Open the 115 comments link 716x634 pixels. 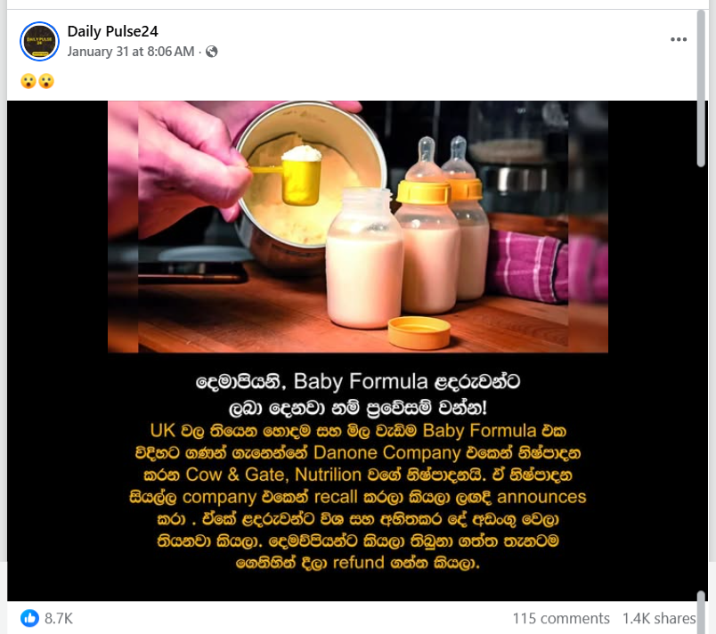click(561, 618)
